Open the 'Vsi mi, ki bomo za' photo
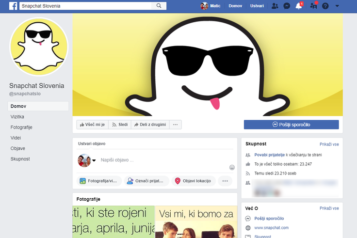 pyautogui.click(x=196, y=222)
